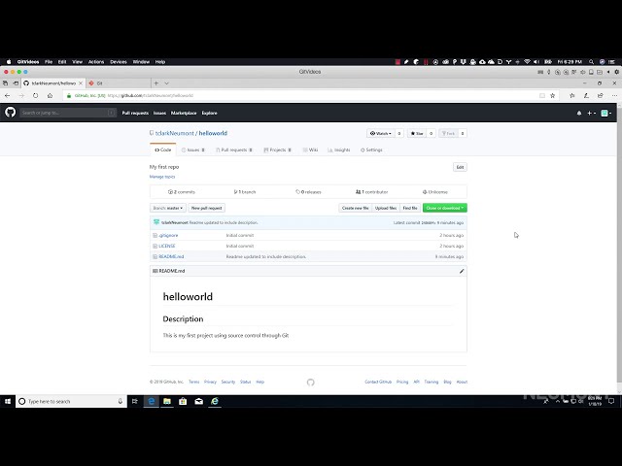Open the tclarkNeumont owner link
The height and width of the screenshot is (466, 622).
[175, 133]
